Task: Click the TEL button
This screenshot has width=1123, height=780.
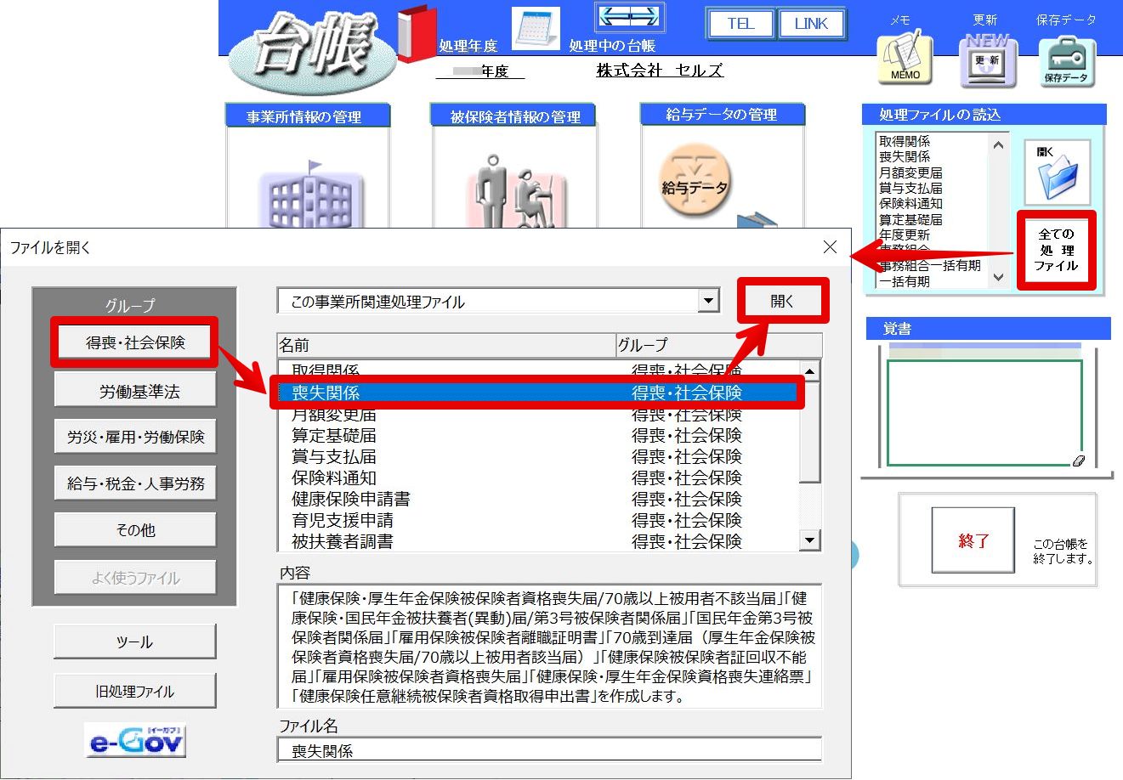Action: [x=740, y=24]
